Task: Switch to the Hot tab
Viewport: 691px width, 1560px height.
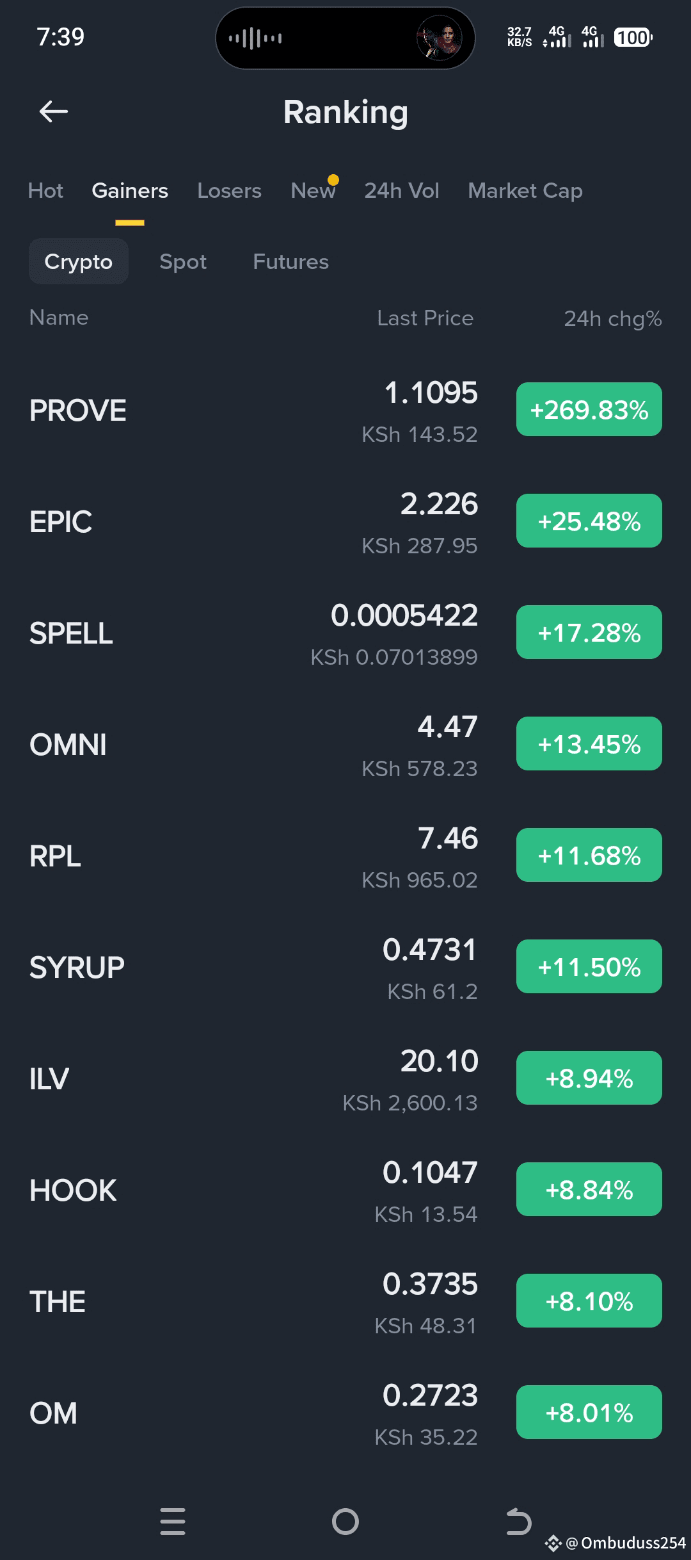Action: click(45, 191)
